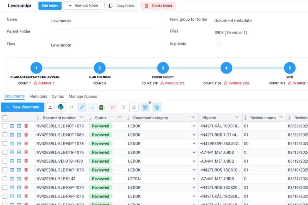This screenshot has width=308, height=205.
Task: Expand category dropdown for NV42E39LL-ELE-RAP-1073
Action: (x=194, y=170)
